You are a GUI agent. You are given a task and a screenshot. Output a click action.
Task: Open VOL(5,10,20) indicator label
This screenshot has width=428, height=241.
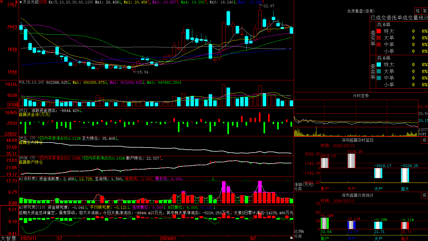tap(31, 82)
